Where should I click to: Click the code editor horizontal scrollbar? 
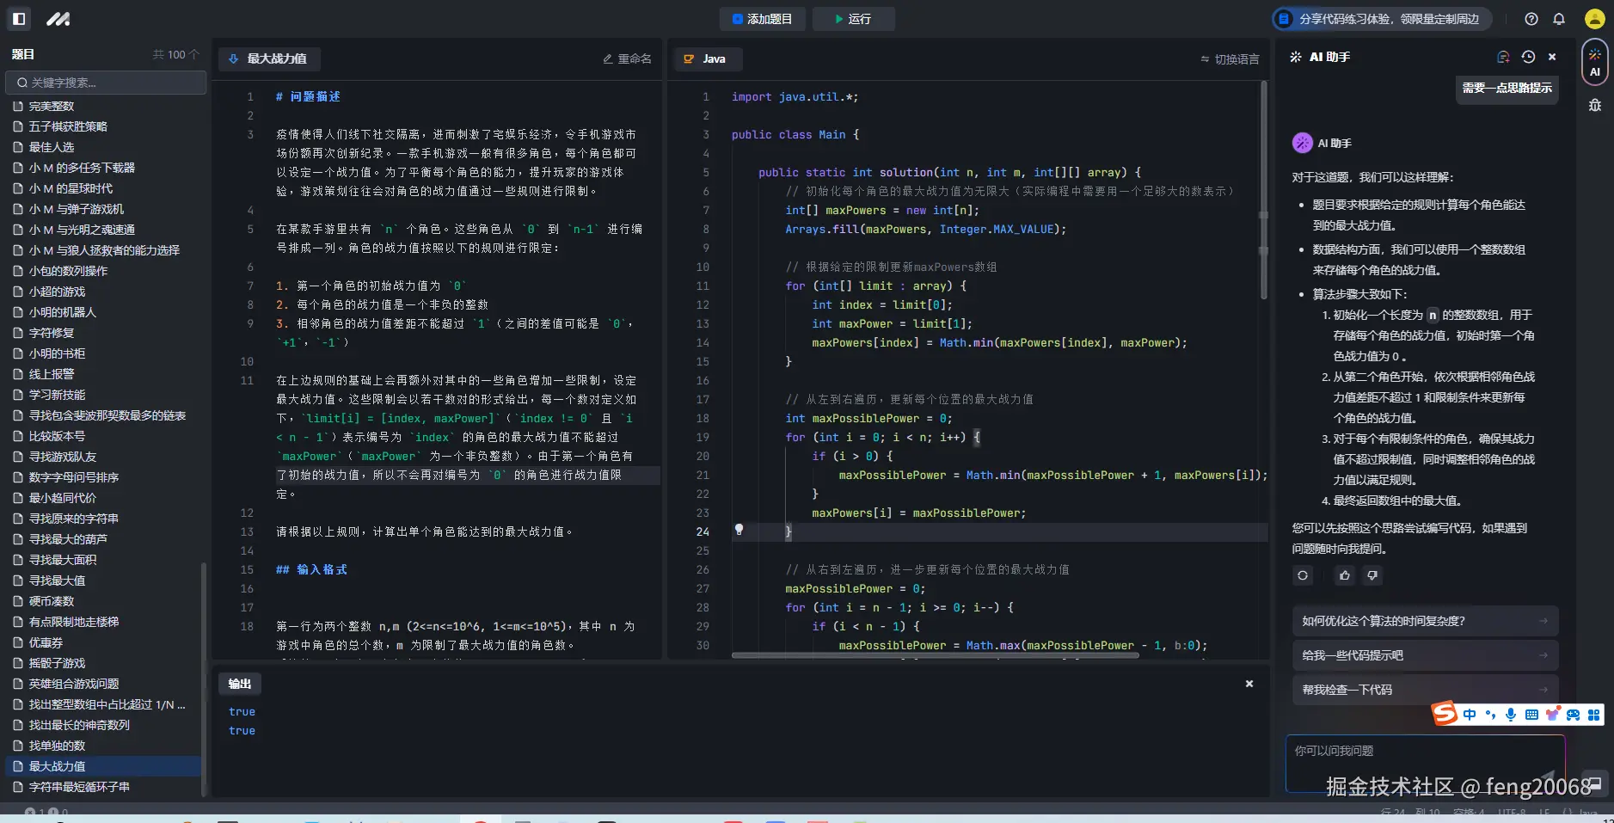(x=935, y=655)
